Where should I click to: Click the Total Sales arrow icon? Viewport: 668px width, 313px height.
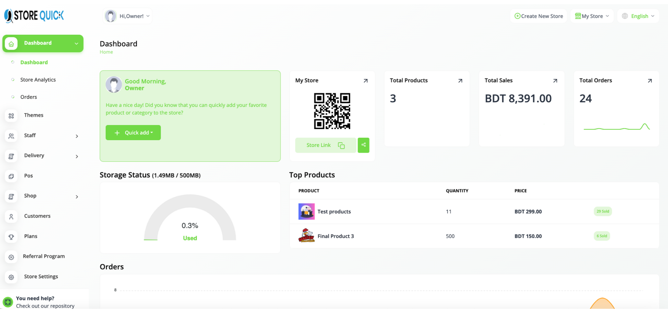(555, 81)
